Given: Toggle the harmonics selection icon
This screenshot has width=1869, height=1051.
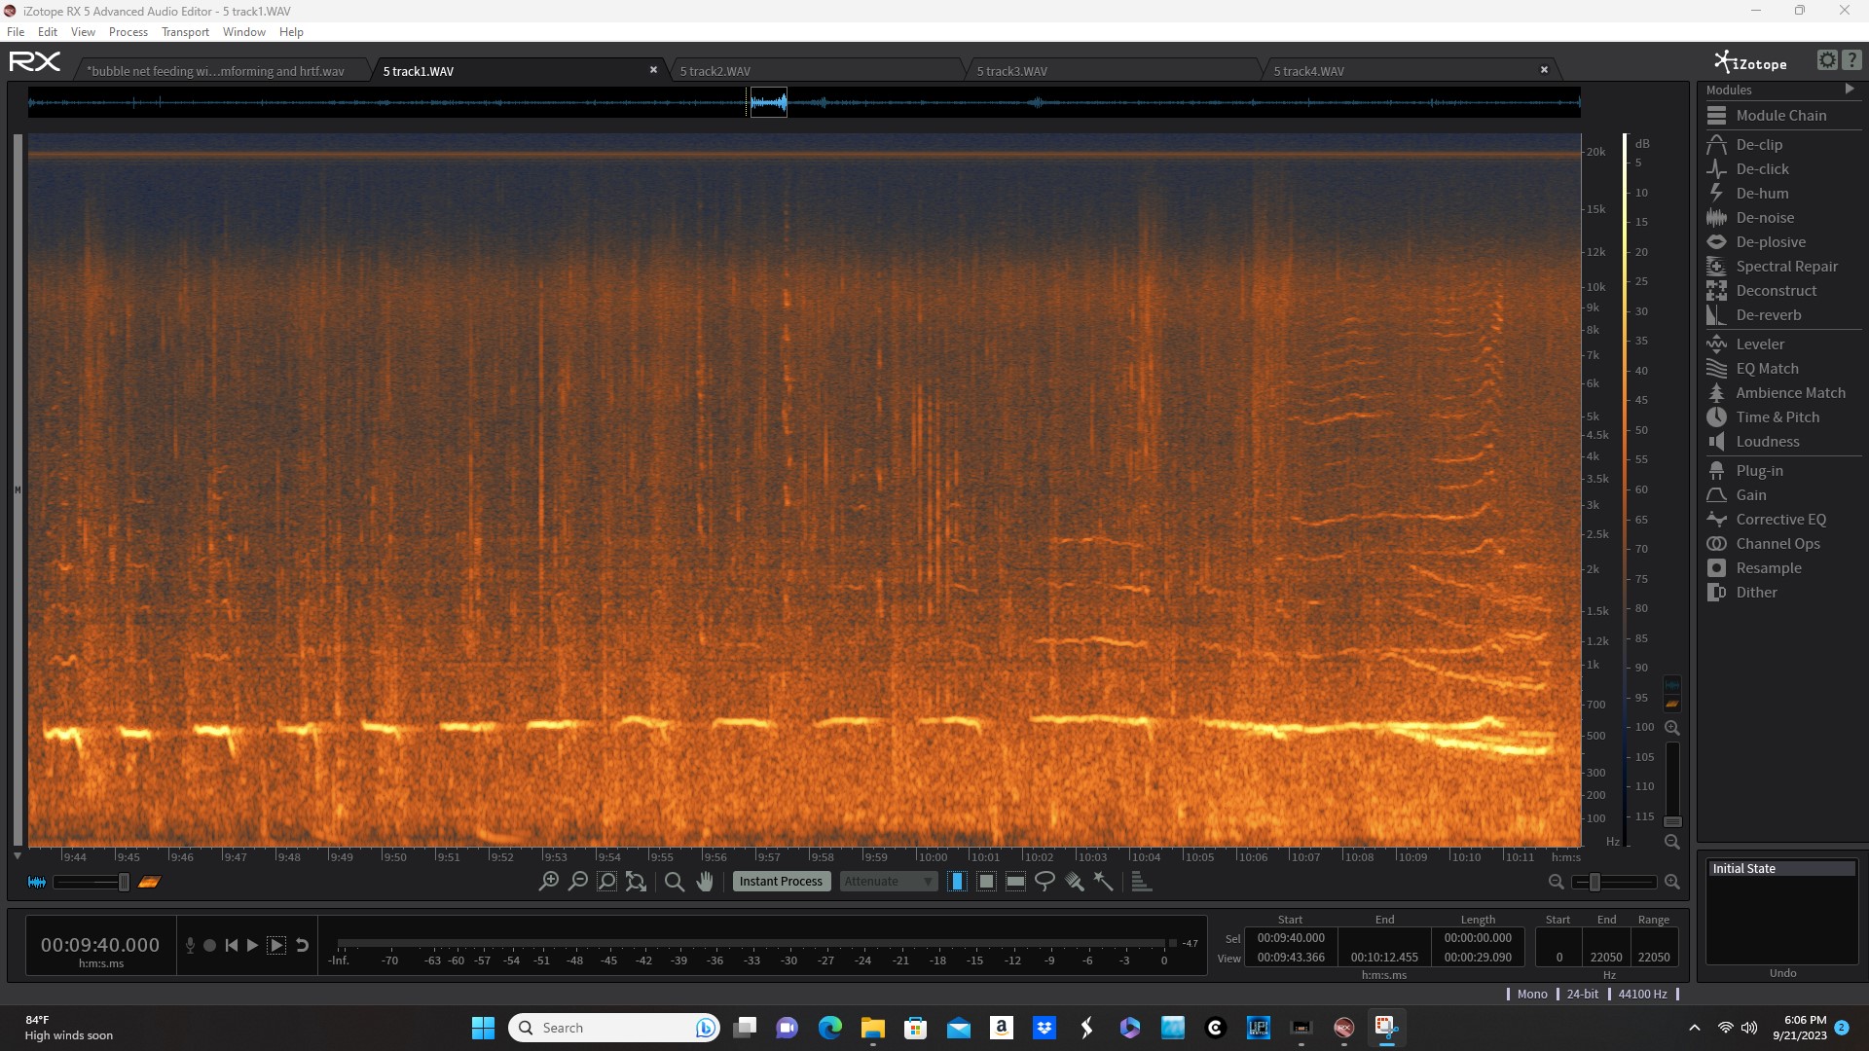Looking at the screenshot, I should click(1141, 882).
